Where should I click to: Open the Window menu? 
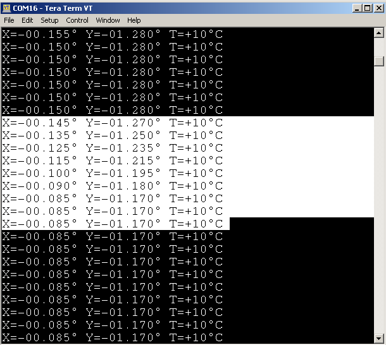tap(108, 20)
